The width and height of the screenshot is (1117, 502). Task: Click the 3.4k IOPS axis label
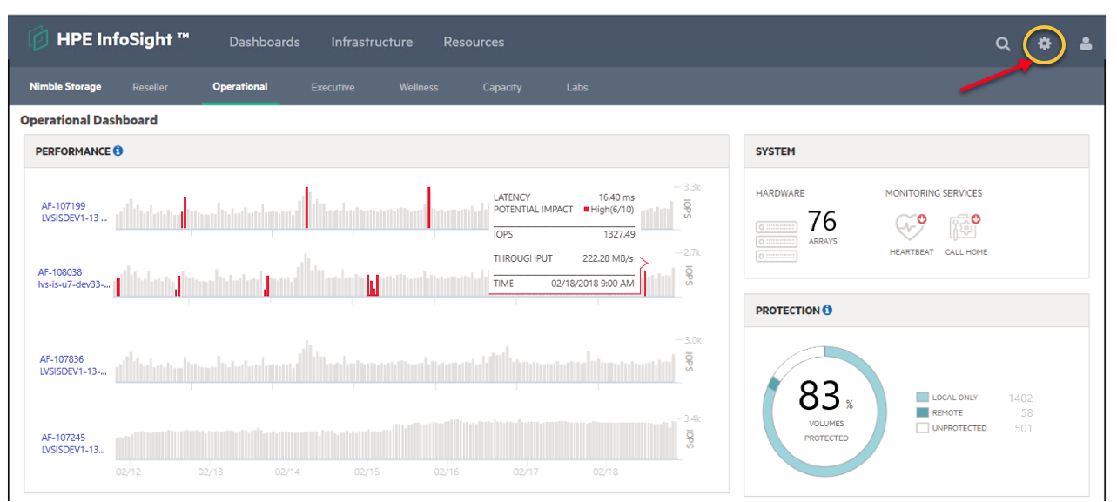tap(693, 418)
